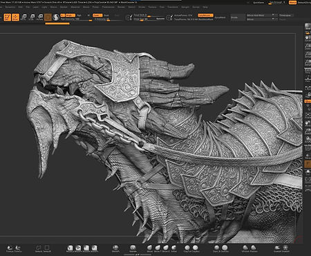The width and height of the screenshot is (311, 256).
Task: Open the Preferences menu
Action: pos(108,7)
